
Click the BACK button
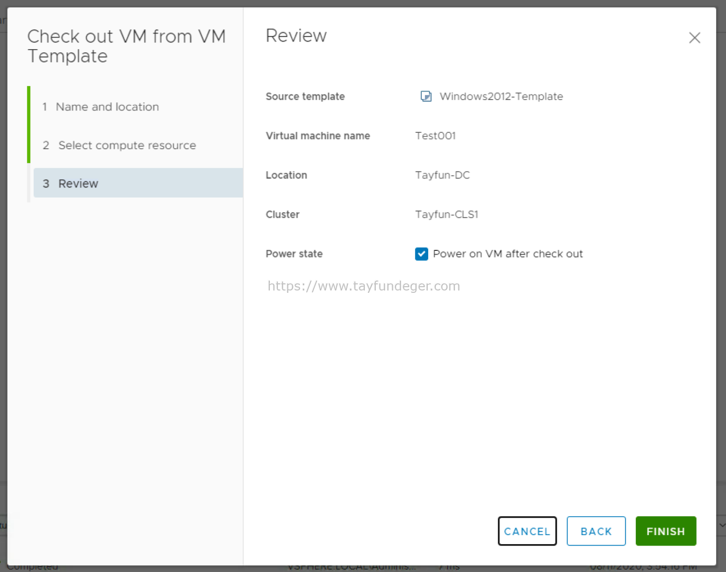(x=596, y=531)
